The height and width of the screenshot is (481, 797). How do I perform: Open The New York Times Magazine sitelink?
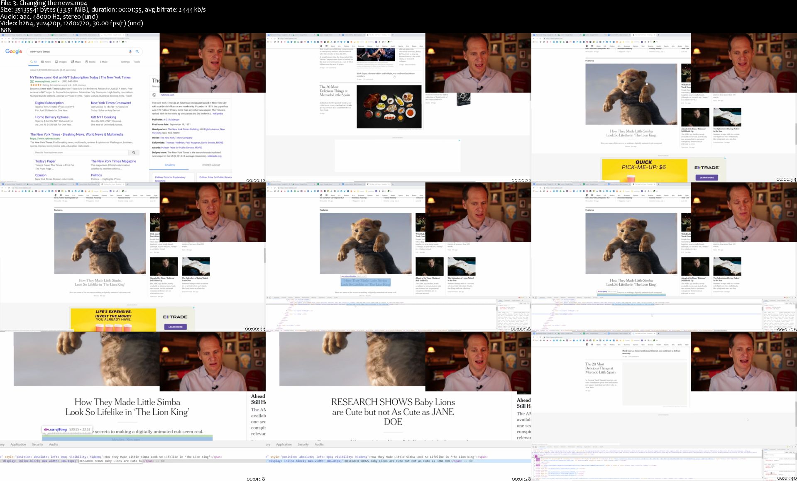[113, 161]
